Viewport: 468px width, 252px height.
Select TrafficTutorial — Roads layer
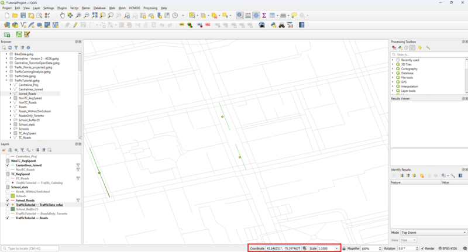click(32, 218)
